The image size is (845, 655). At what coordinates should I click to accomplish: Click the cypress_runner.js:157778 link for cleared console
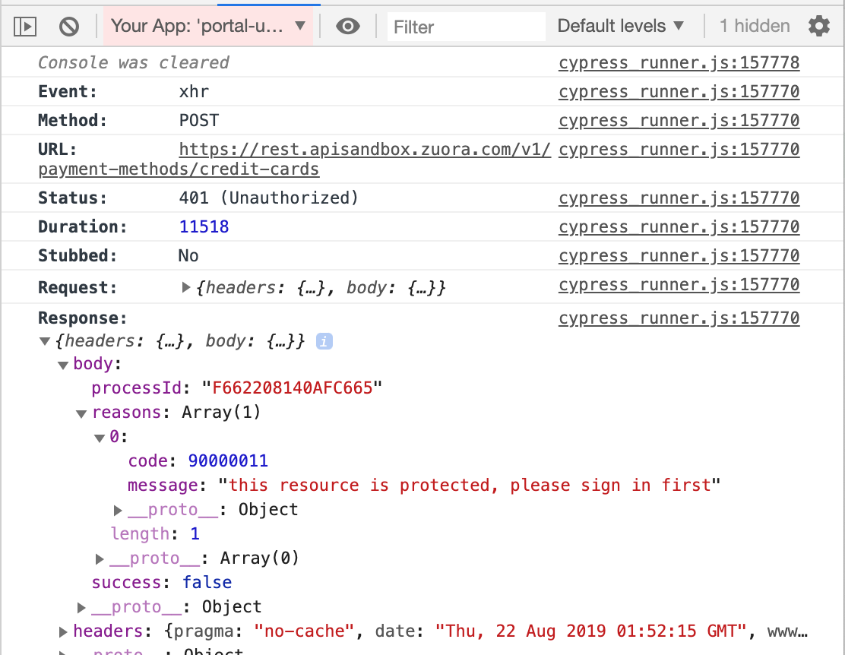pos(679,62)
